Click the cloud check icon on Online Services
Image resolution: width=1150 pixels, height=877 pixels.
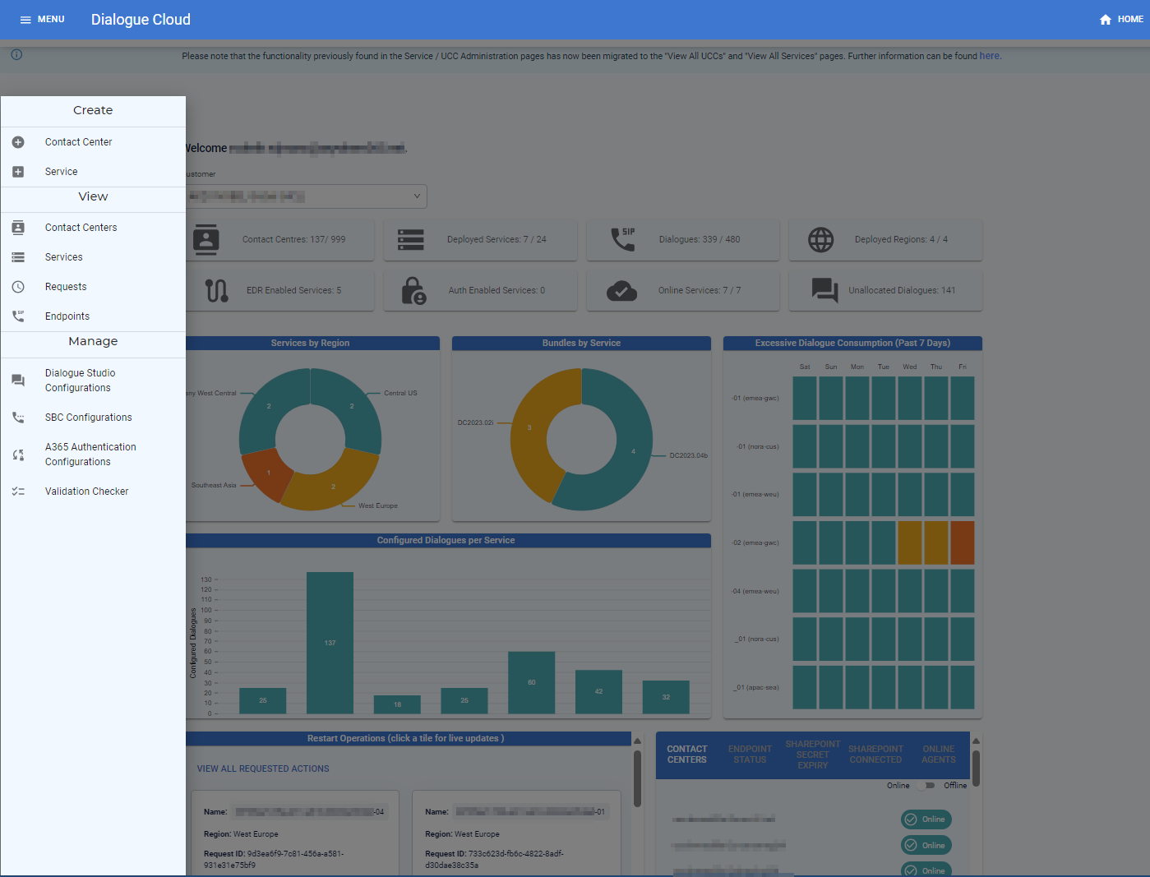tap(621, 290)
